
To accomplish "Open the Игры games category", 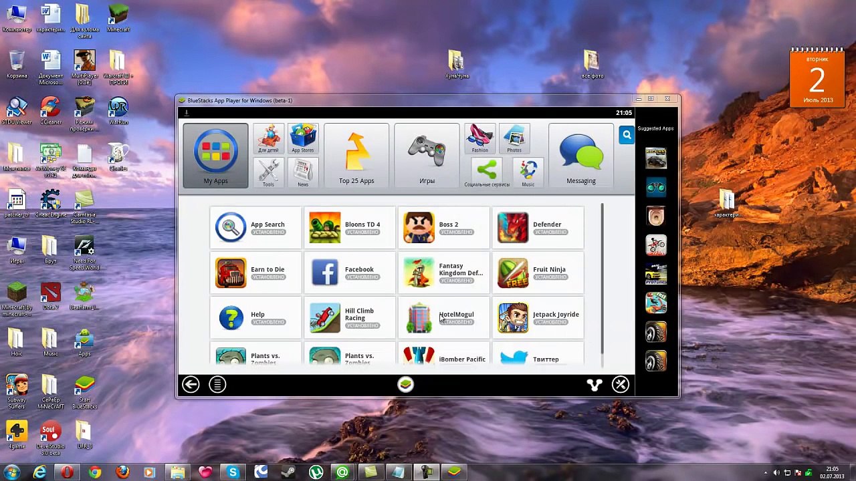I will (427, 156).
